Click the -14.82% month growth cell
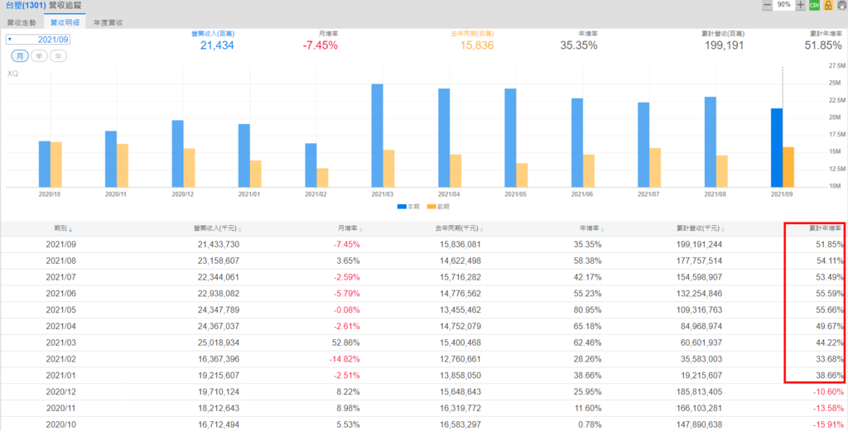The image size is (848, 431). [344, 359]
